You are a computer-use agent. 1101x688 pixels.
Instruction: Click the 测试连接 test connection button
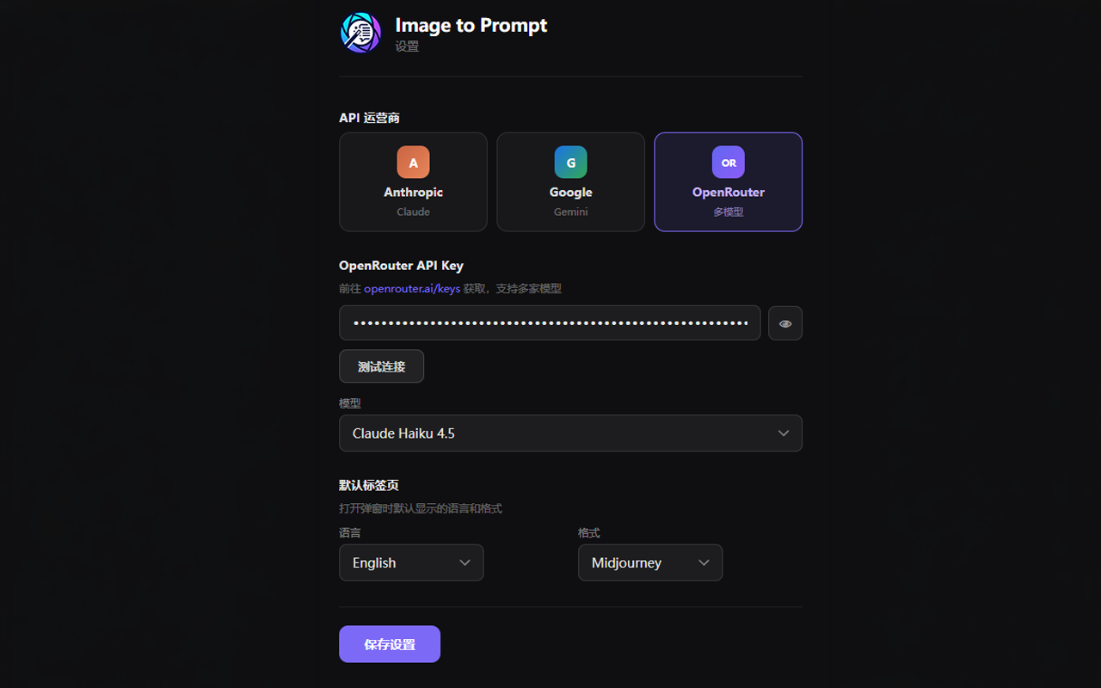pos(381,366)
